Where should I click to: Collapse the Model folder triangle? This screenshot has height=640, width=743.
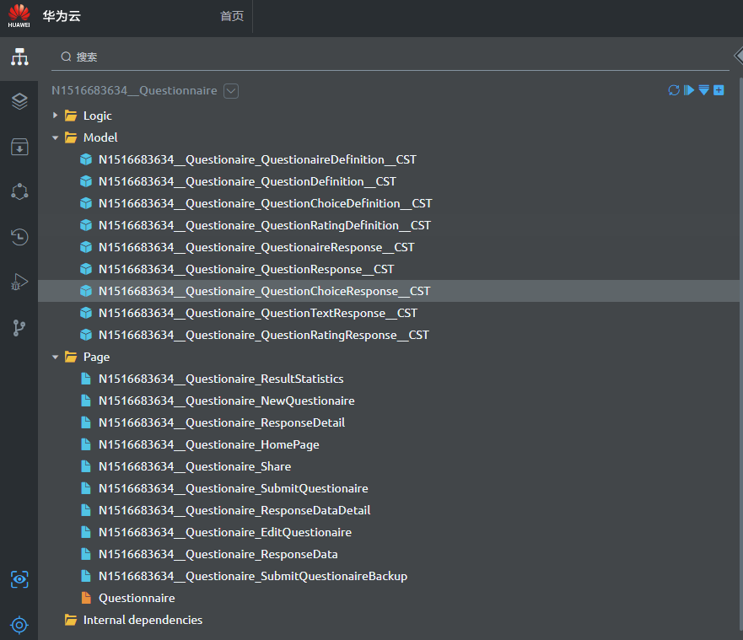(x=55, y=137)
